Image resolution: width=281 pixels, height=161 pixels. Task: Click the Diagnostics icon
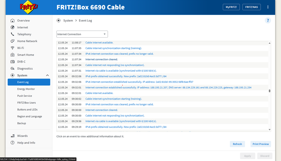pos(12,68)
